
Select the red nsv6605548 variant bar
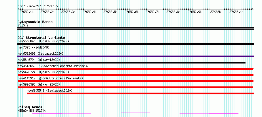coord(140,93)
